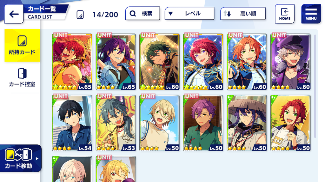The width and height of the screenshot is (325, 182).
Task: Select the green-haired gold Lv.60 card
Action: [x=159, y=62]
